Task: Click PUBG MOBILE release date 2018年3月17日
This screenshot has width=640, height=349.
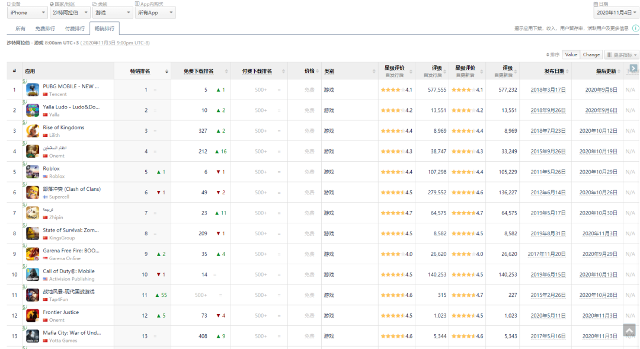Action: 548,90
